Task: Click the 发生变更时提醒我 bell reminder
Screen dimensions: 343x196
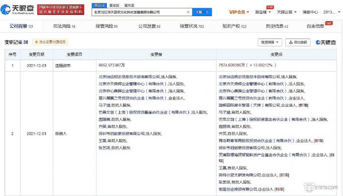Action: [x=50, y=42]
